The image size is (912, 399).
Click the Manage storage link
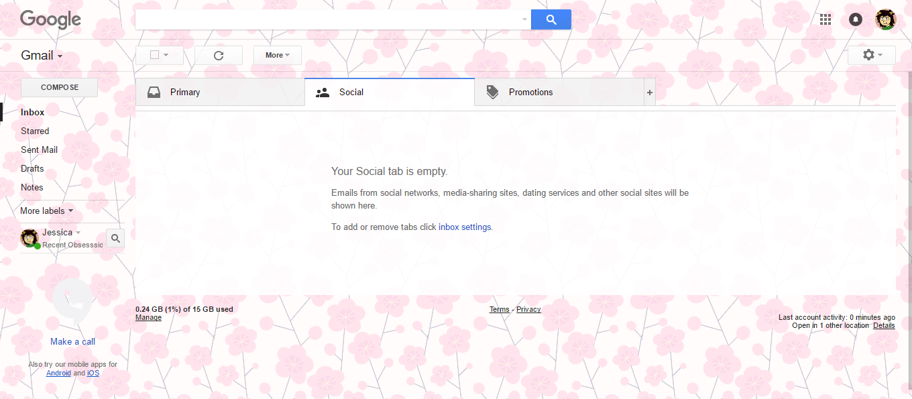[x=148, y=318]
